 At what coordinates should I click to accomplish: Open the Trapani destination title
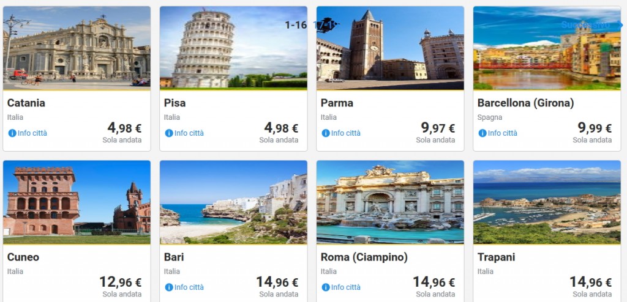496,257
